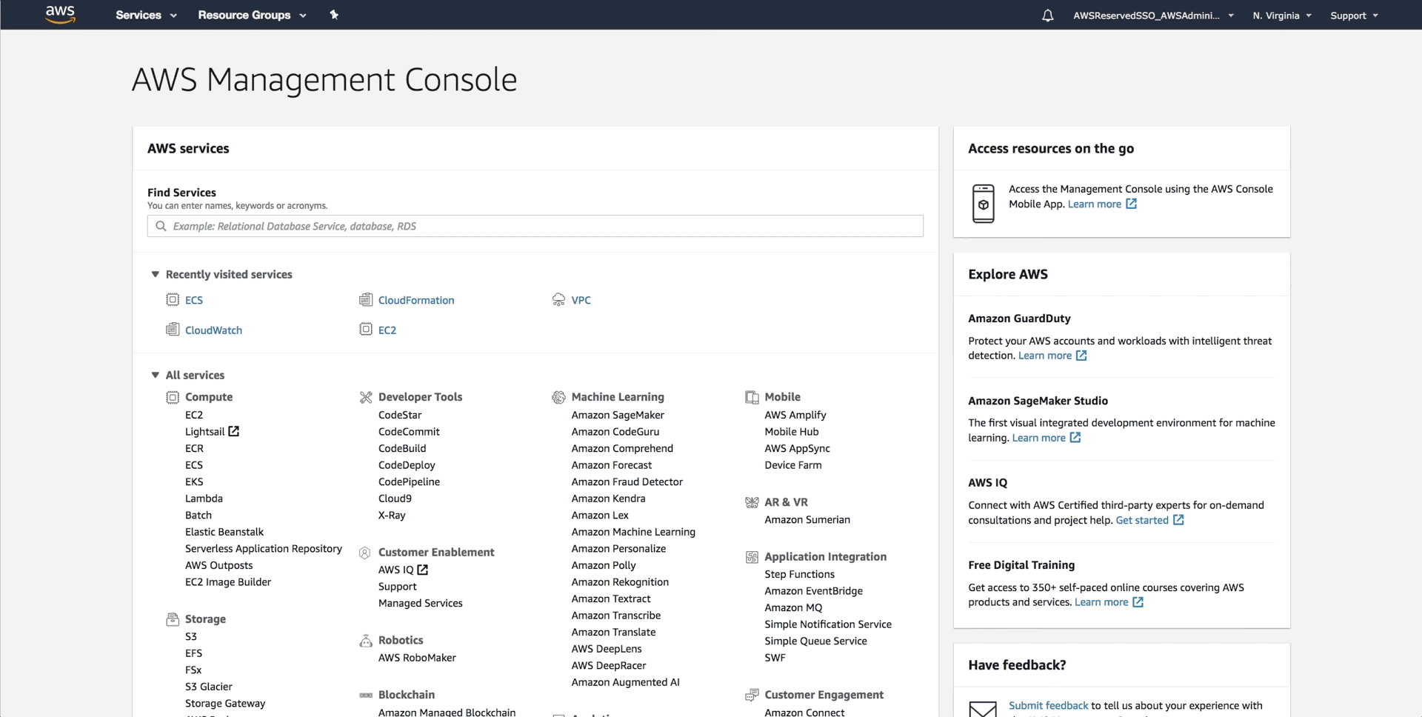This screenshot has width=1422, height=717.
Task: Collapse the All services section
Action: 156,375
